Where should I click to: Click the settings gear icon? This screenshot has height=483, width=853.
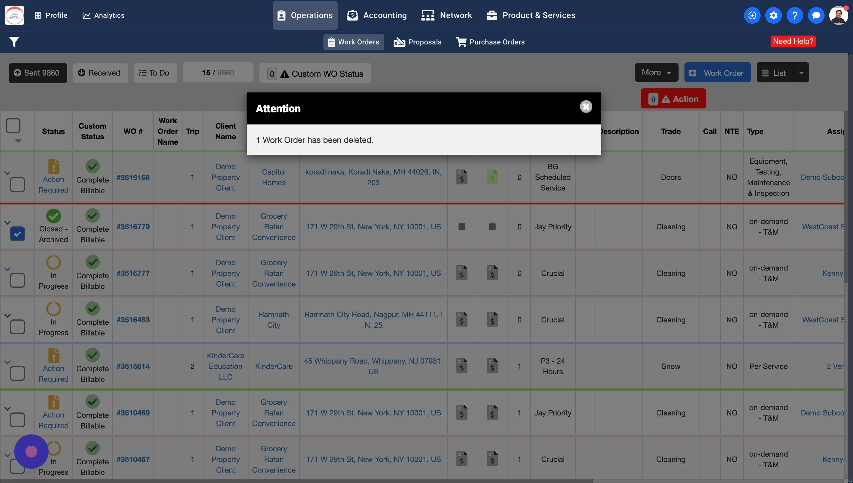tap(773, 15)
